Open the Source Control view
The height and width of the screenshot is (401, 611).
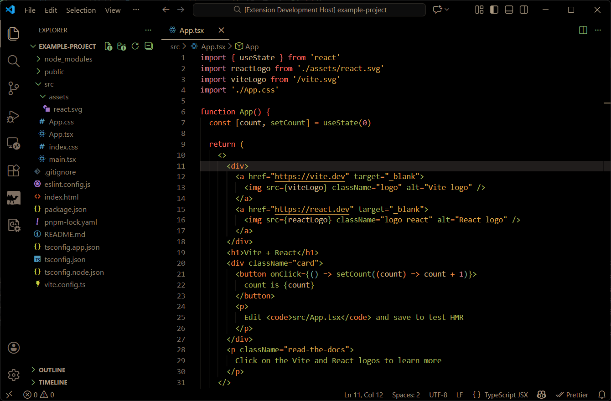click(x=14, y=89)
